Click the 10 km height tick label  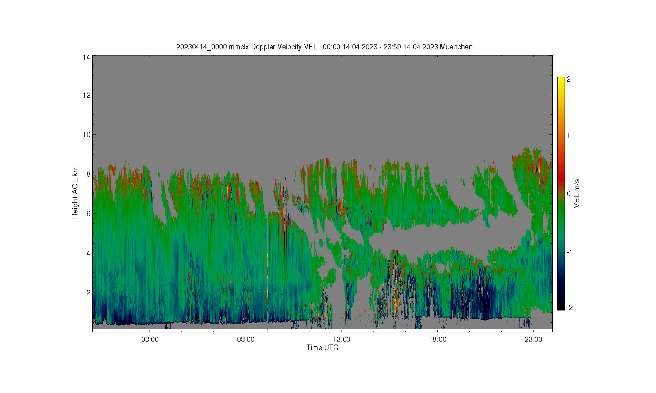click(x=87, y=134)
